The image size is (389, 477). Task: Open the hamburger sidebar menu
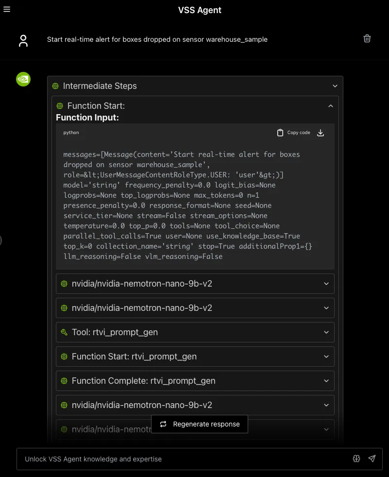7,9
